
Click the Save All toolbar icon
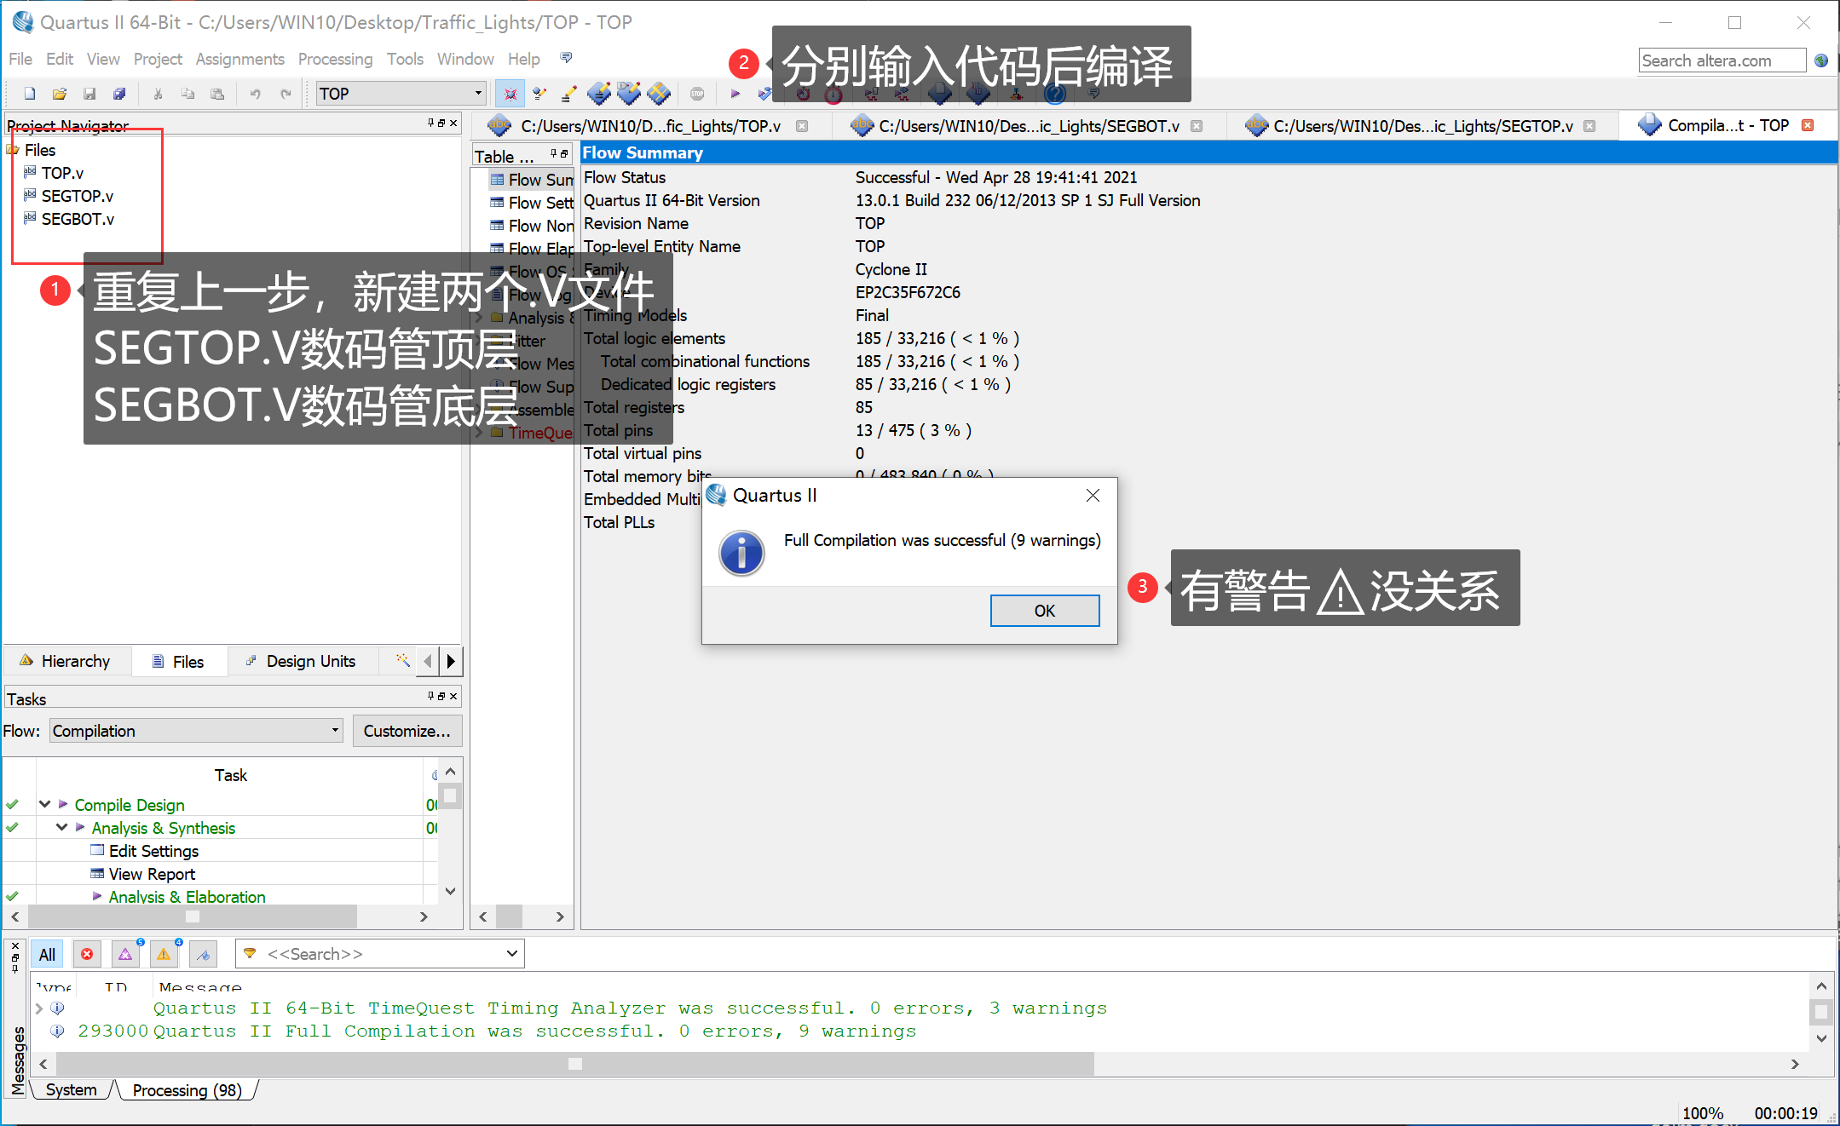(x=120, y=94)
